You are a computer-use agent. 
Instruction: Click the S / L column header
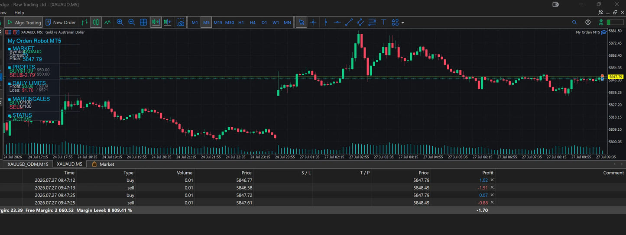tap(283, 173)
